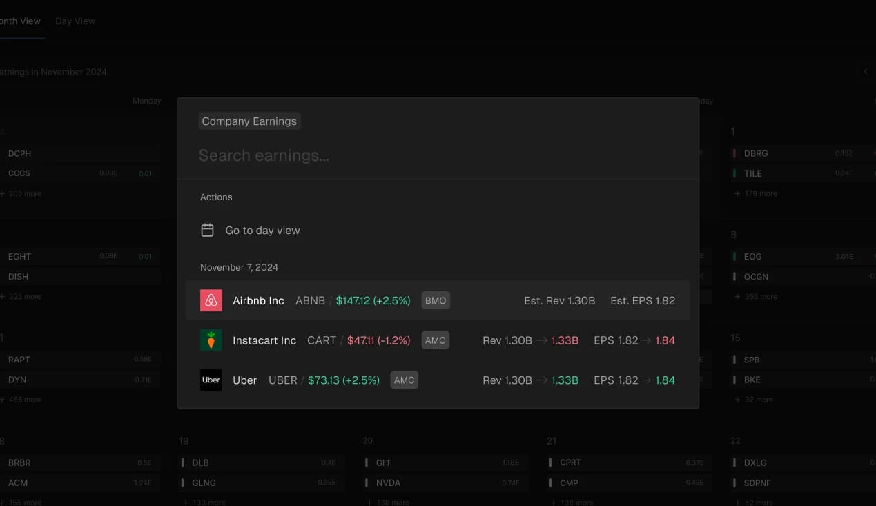Expand the 179 more earnings link

[756, 193]
